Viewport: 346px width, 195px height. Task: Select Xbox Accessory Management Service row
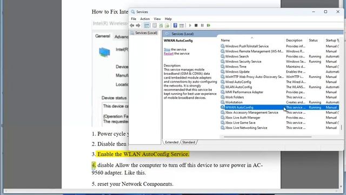[x=280, y=113]
